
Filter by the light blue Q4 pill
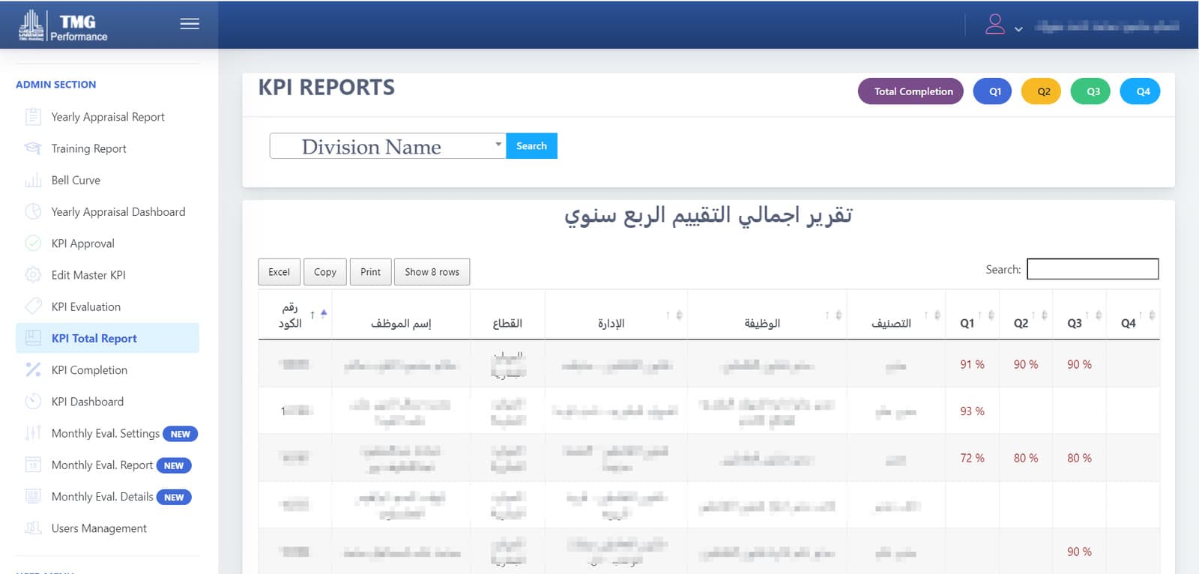coord(1140,91)
